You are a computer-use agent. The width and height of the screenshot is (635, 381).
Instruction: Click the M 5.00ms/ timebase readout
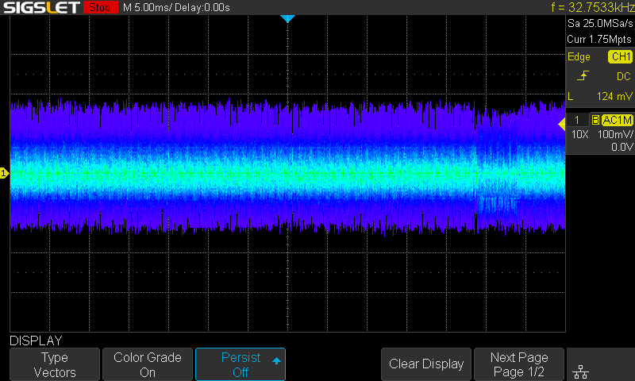[x=147, y=7]
